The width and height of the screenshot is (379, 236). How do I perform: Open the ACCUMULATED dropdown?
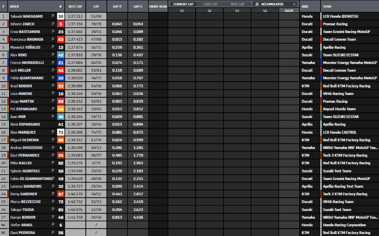(276, 4)
